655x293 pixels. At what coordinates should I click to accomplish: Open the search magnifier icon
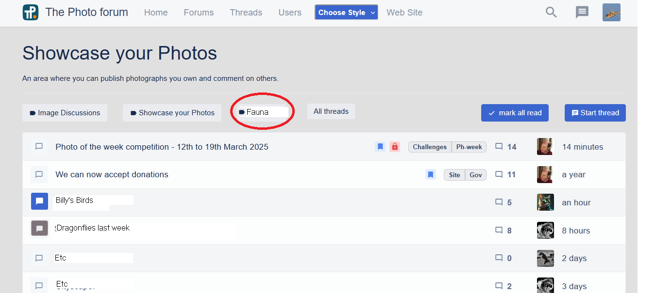tap(551, 13)
